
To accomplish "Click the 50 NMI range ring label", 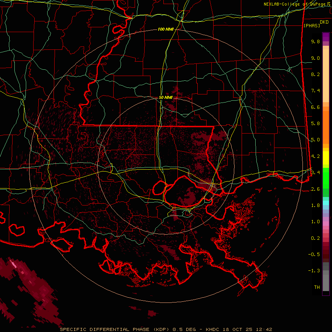I will pos(166,98).
